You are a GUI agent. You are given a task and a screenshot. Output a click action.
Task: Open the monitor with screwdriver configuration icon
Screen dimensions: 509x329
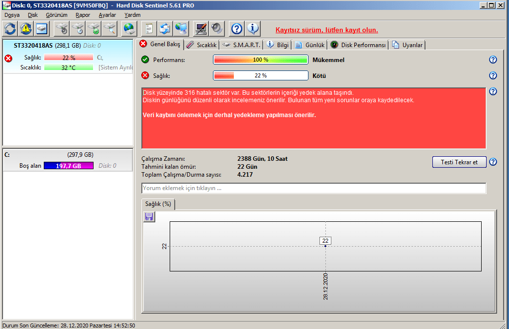tap(201, 29)
